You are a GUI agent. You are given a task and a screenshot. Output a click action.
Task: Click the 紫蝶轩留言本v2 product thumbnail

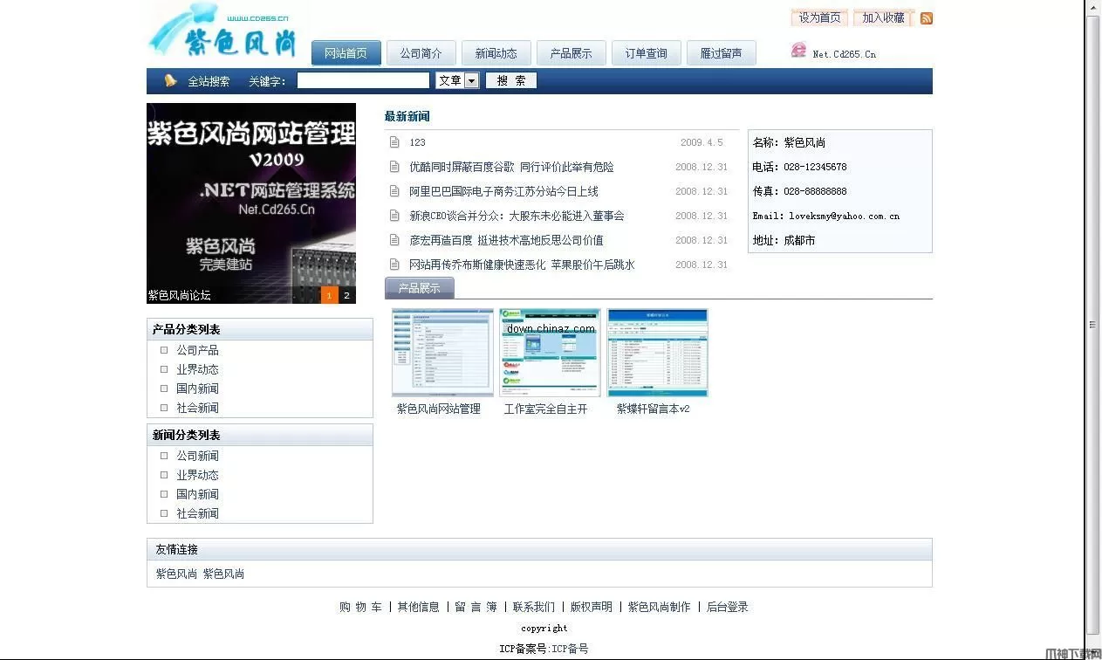[x=657, y=352]
